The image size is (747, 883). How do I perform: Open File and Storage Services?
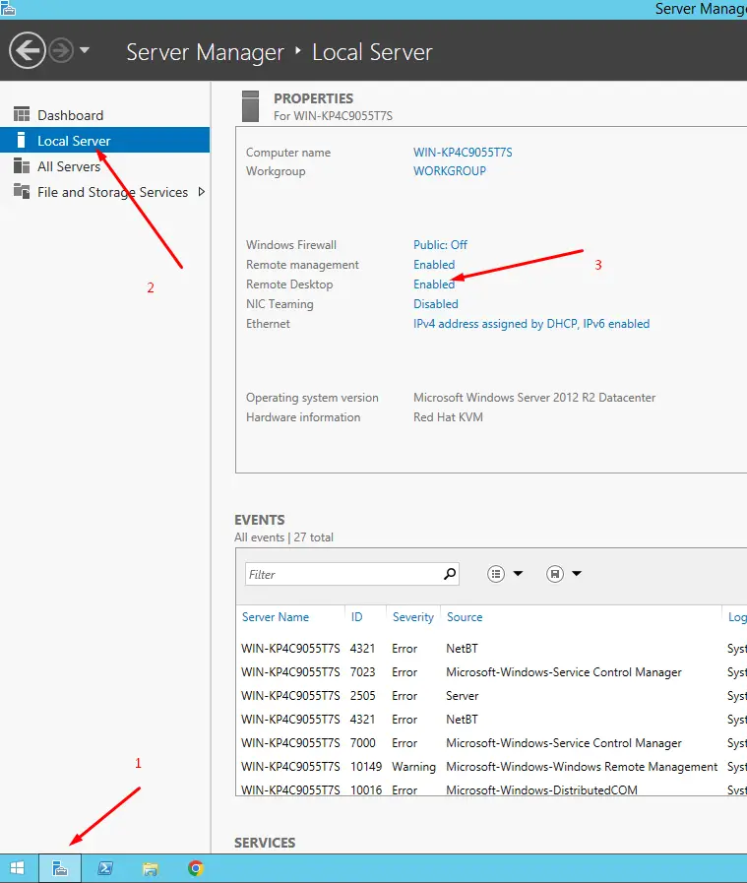point(112,192)
